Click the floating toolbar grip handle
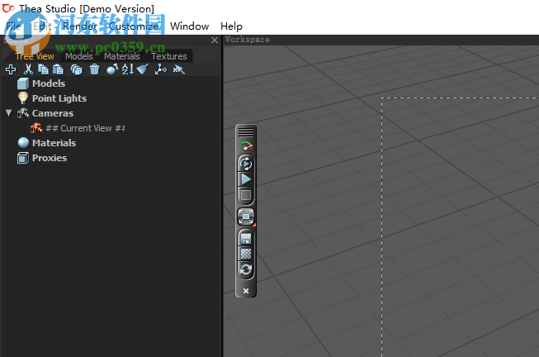The height and width of the screenshot is (357, 539). [x=246, y=132]
